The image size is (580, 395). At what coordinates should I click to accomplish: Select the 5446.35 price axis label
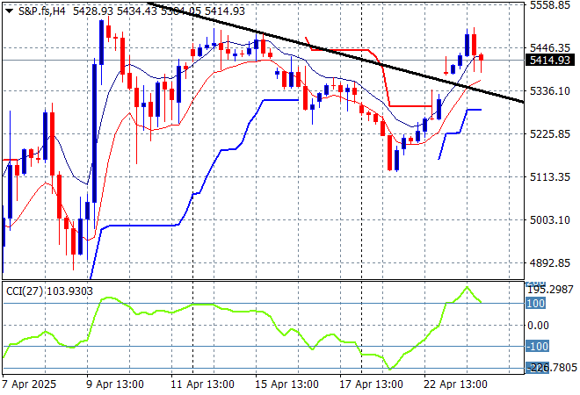click(550, 47)
